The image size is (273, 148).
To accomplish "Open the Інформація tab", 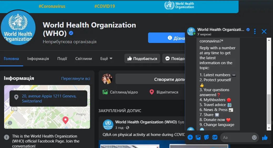I will click(38, 59).
